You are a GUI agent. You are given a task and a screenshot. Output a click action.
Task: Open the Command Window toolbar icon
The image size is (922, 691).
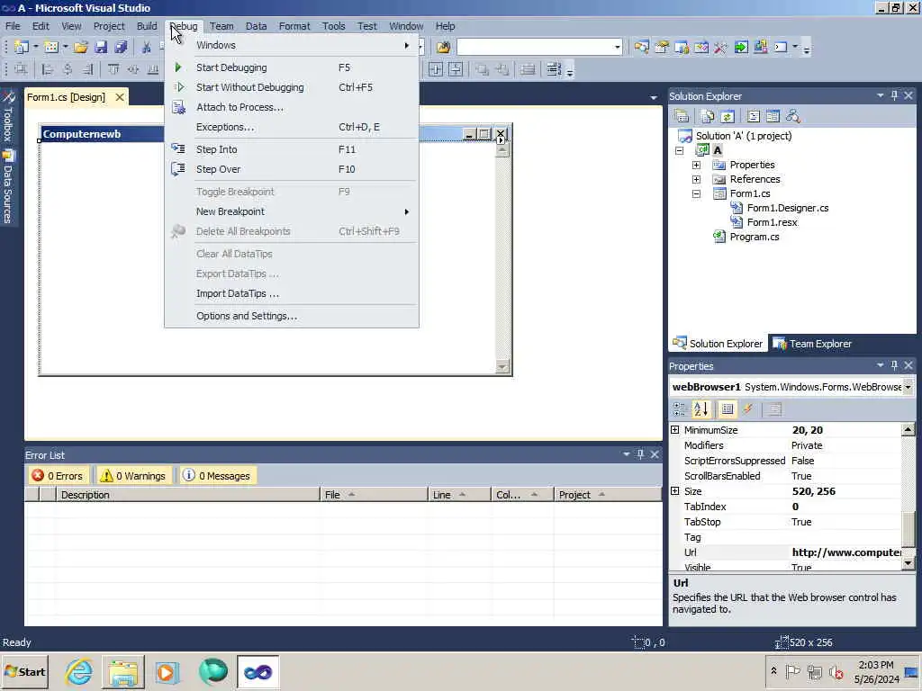(x=781, y=47)
